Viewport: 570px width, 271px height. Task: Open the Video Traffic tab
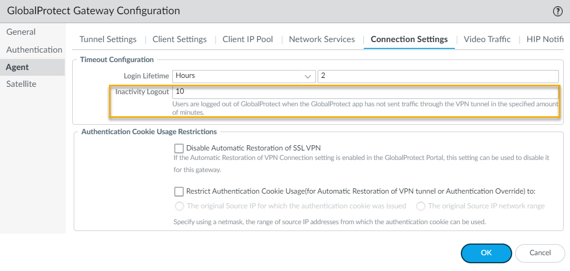[x=487, y=39]
